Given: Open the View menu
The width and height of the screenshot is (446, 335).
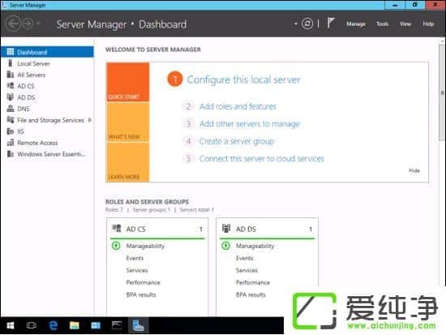Looking at the screenshot, I should point(405,24).
